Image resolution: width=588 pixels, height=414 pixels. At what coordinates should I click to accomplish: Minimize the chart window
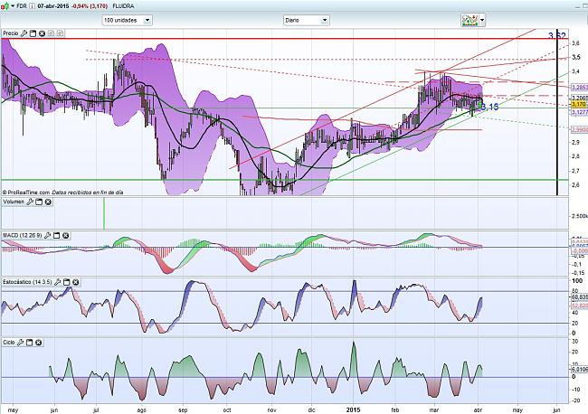579,6
